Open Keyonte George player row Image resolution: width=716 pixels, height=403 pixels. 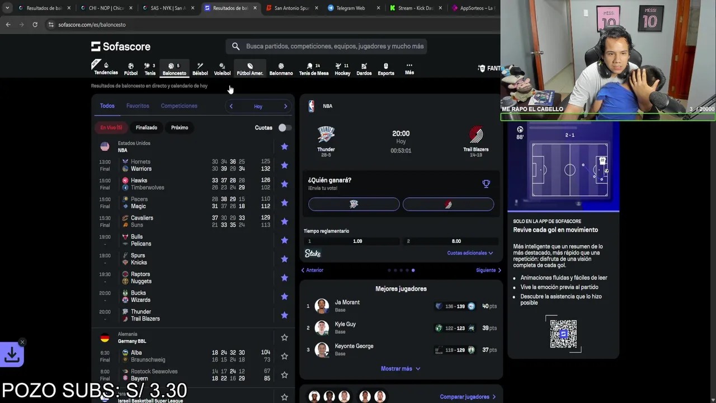(x=401, y=350)
